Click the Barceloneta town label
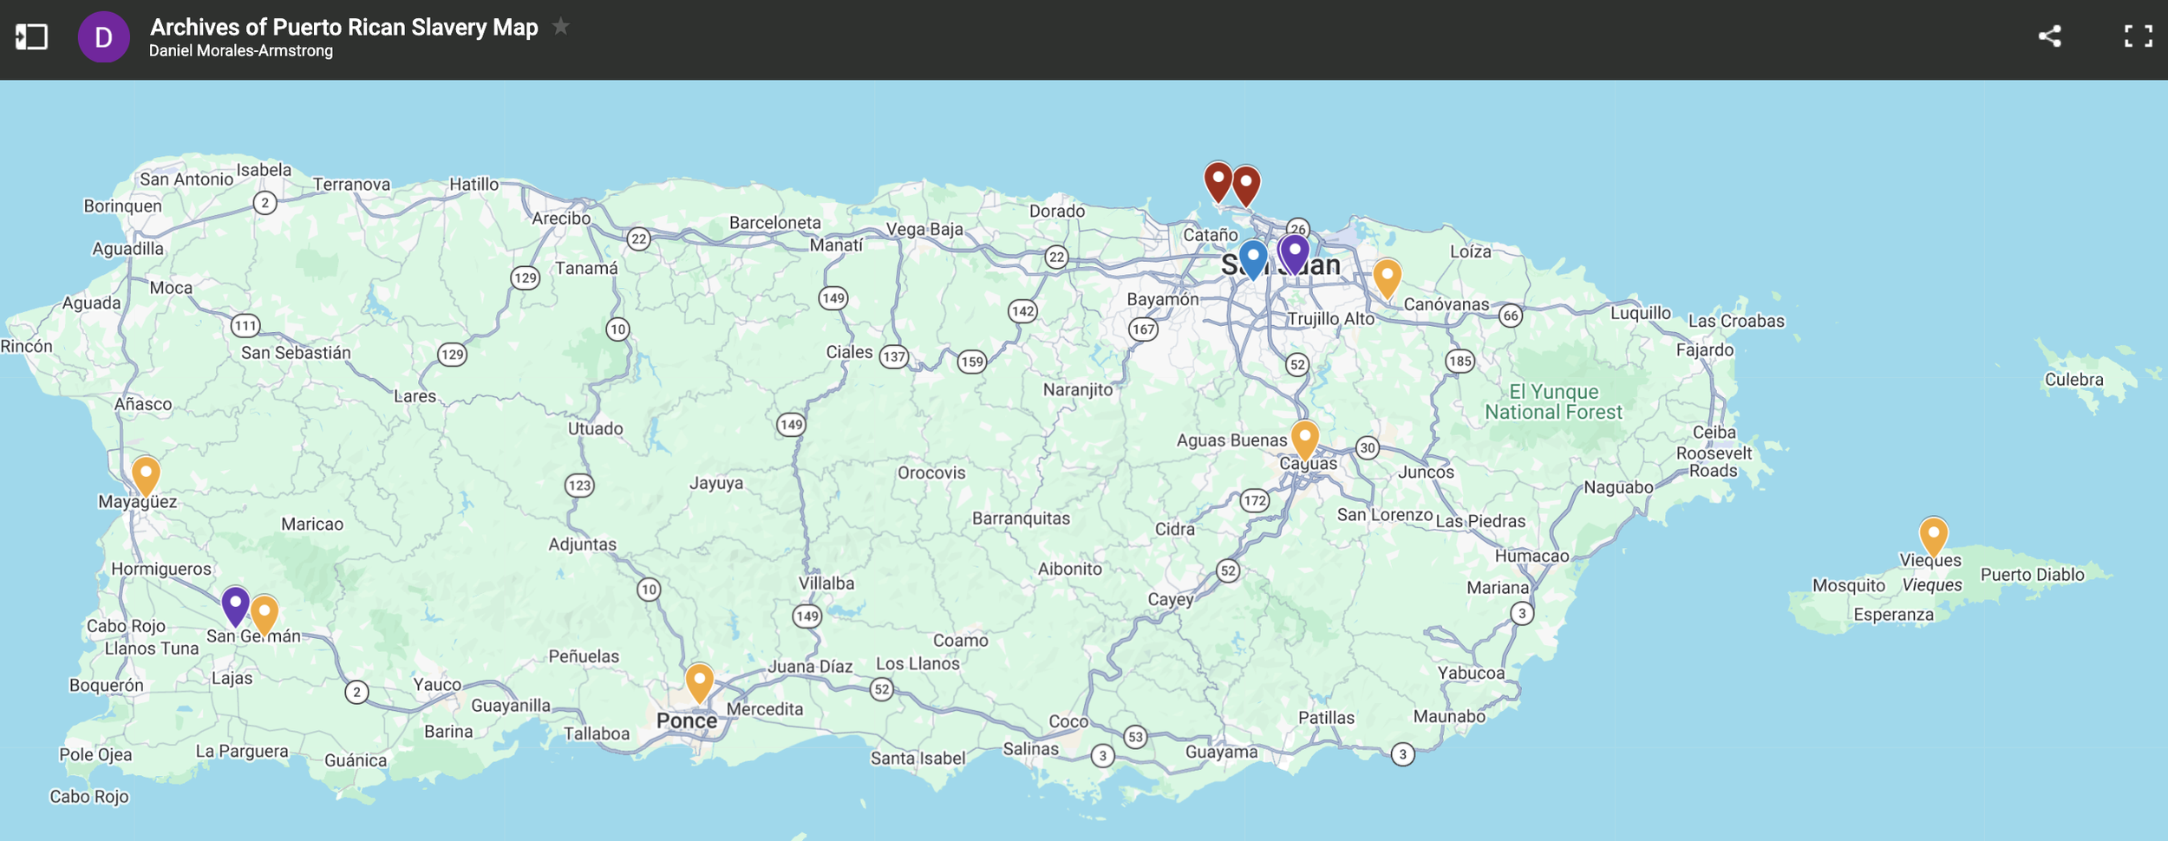This screenshot has height=841, width=2168. coord(775,223)
